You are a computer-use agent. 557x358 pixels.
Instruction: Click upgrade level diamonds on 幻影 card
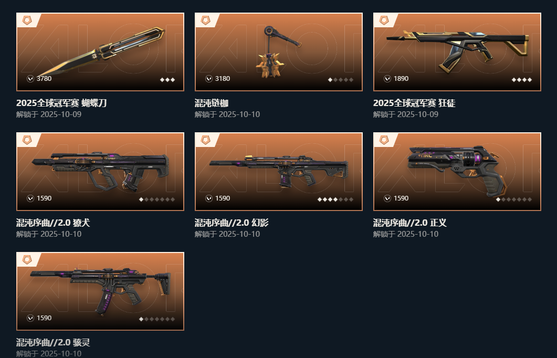click(335, 199)
